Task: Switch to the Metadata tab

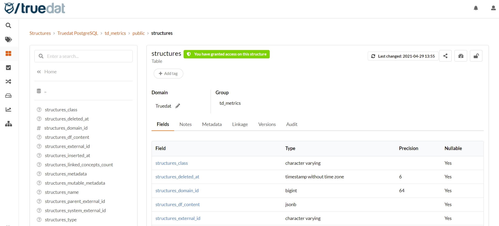Action: point(212,124)
